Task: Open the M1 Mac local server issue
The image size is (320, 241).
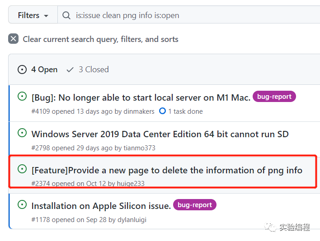Action: [141, 97]
